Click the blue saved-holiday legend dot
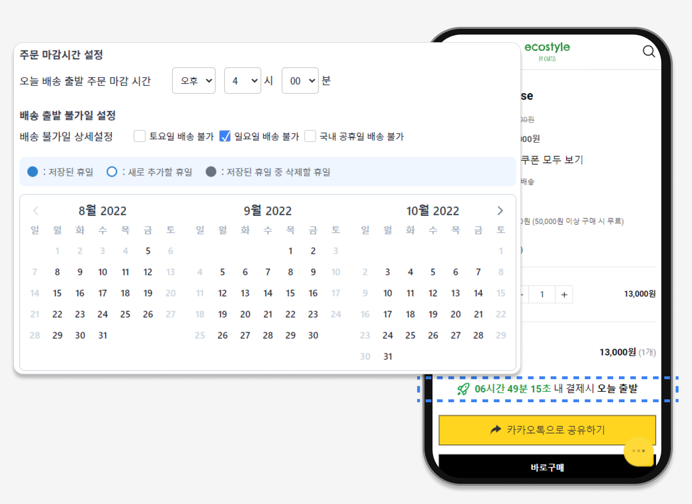Image resolution: width=692 pixels, height=504 pixels. 33,172
